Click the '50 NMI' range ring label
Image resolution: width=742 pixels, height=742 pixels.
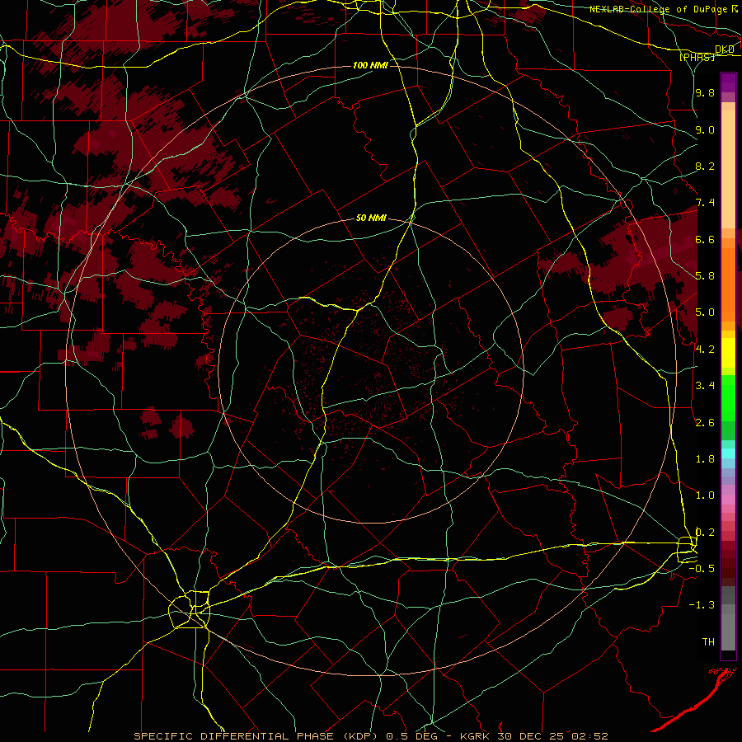tap(372, 218)
